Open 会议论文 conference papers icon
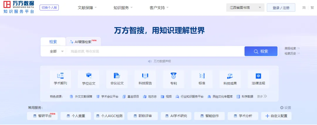The image size is (317, 125). click(x=117, y=76)
